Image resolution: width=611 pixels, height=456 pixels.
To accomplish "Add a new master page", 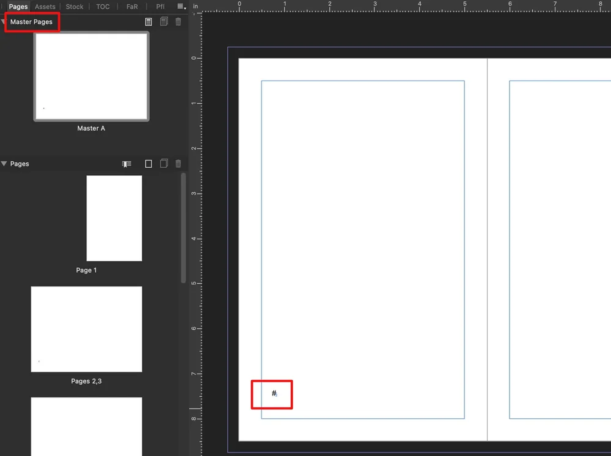I will pyautogui.click(x=148, y=21).
